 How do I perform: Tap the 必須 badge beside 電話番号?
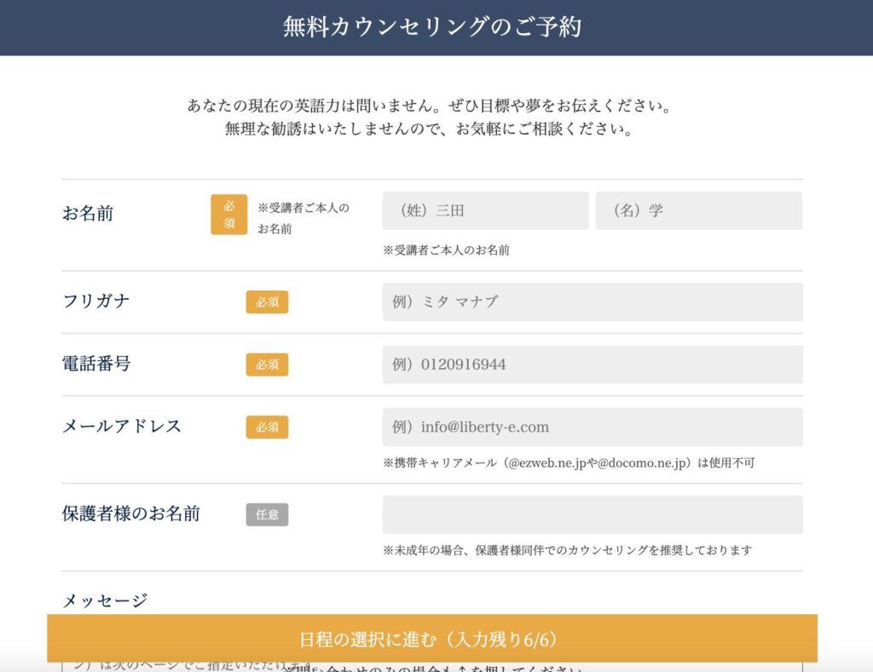tap(267, 365)
